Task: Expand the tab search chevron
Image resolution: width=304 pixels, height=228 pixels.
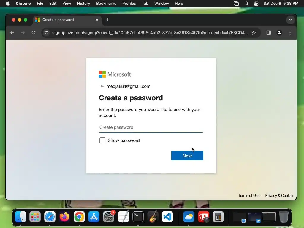Action: (290, 20)
